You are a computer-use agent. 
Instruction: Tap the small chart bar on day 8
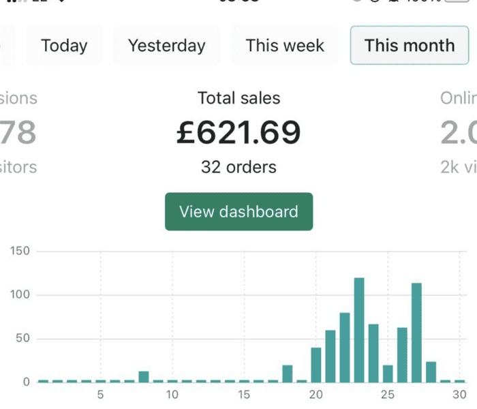click(x=143, y=376)
